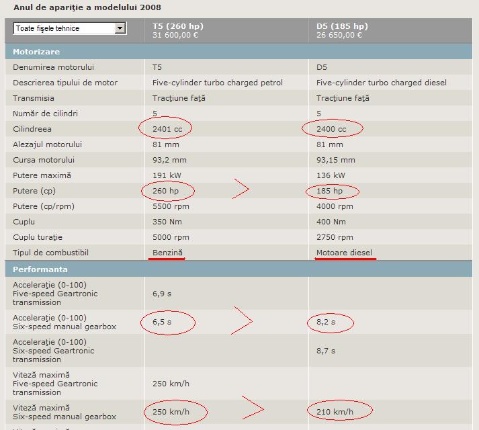479x430 pixels.
Task: Click the '400 Nm' value
Action: 331,222
